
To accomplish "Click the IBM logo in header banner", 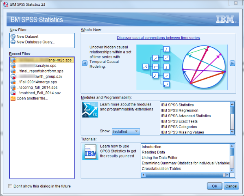I will click(226, 19).
